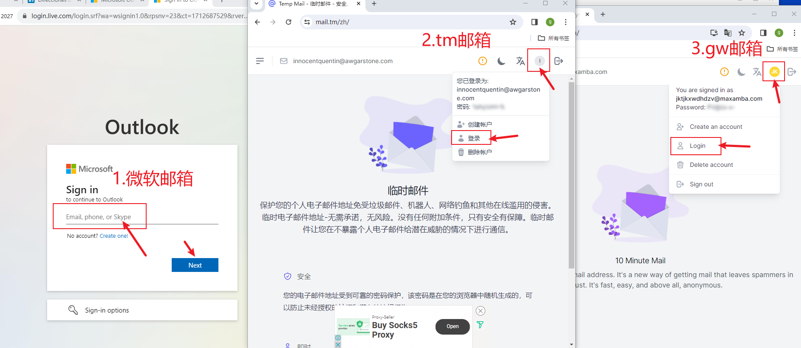Toggle dark mode moon icon in mail.tm

[501, 61]
